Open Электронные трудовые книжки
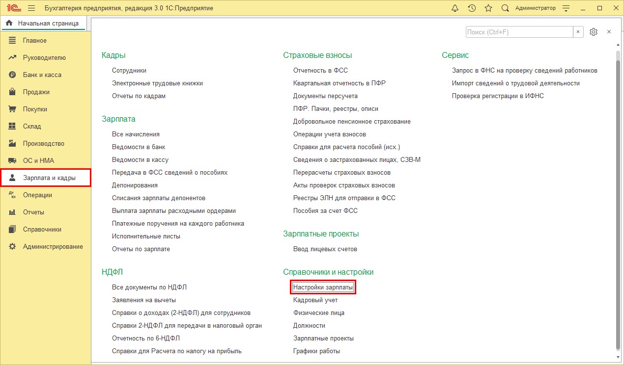The height and width of the screenshot is (365, 624). click(157, 83)
